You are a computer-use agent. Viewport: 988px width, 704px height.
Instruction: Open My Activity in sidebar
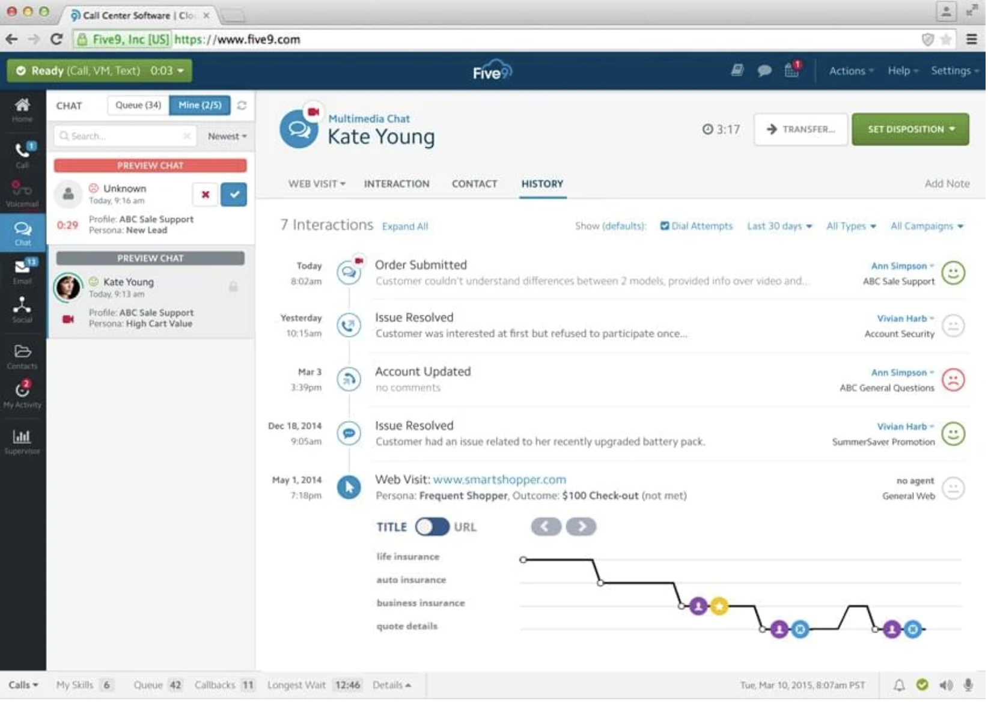(22, 395)
